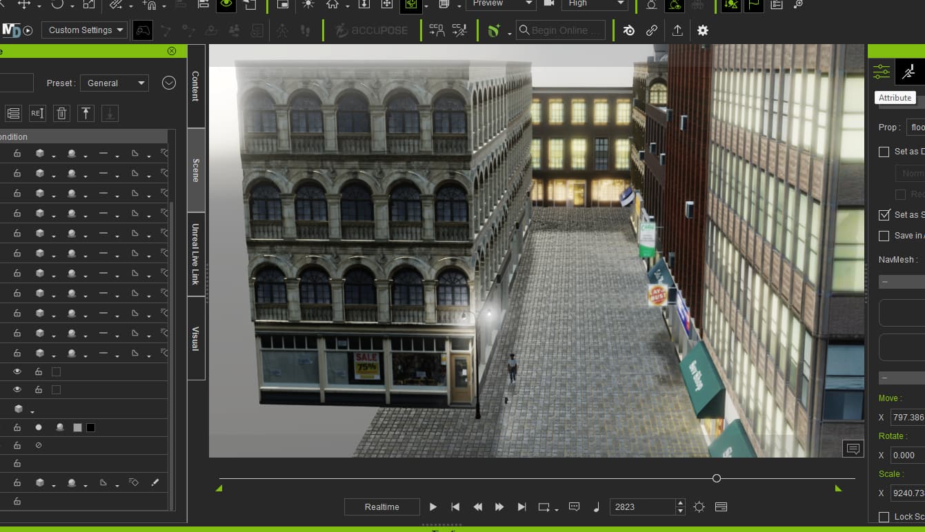Check the upper empty checkbox in scene list
Screen dimensions: 925x532
56,371
